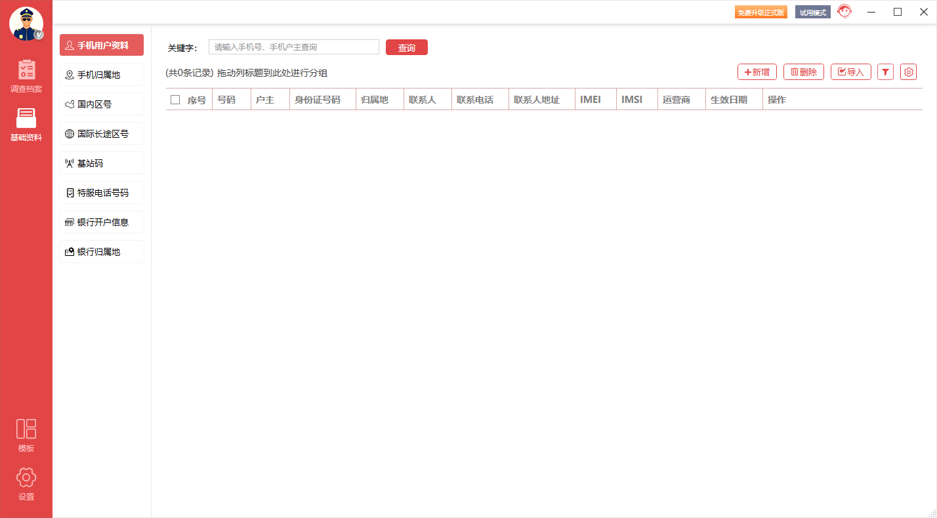Select the 基础资料 sidebar icon
937x518 pixels.
pos(26,125)
